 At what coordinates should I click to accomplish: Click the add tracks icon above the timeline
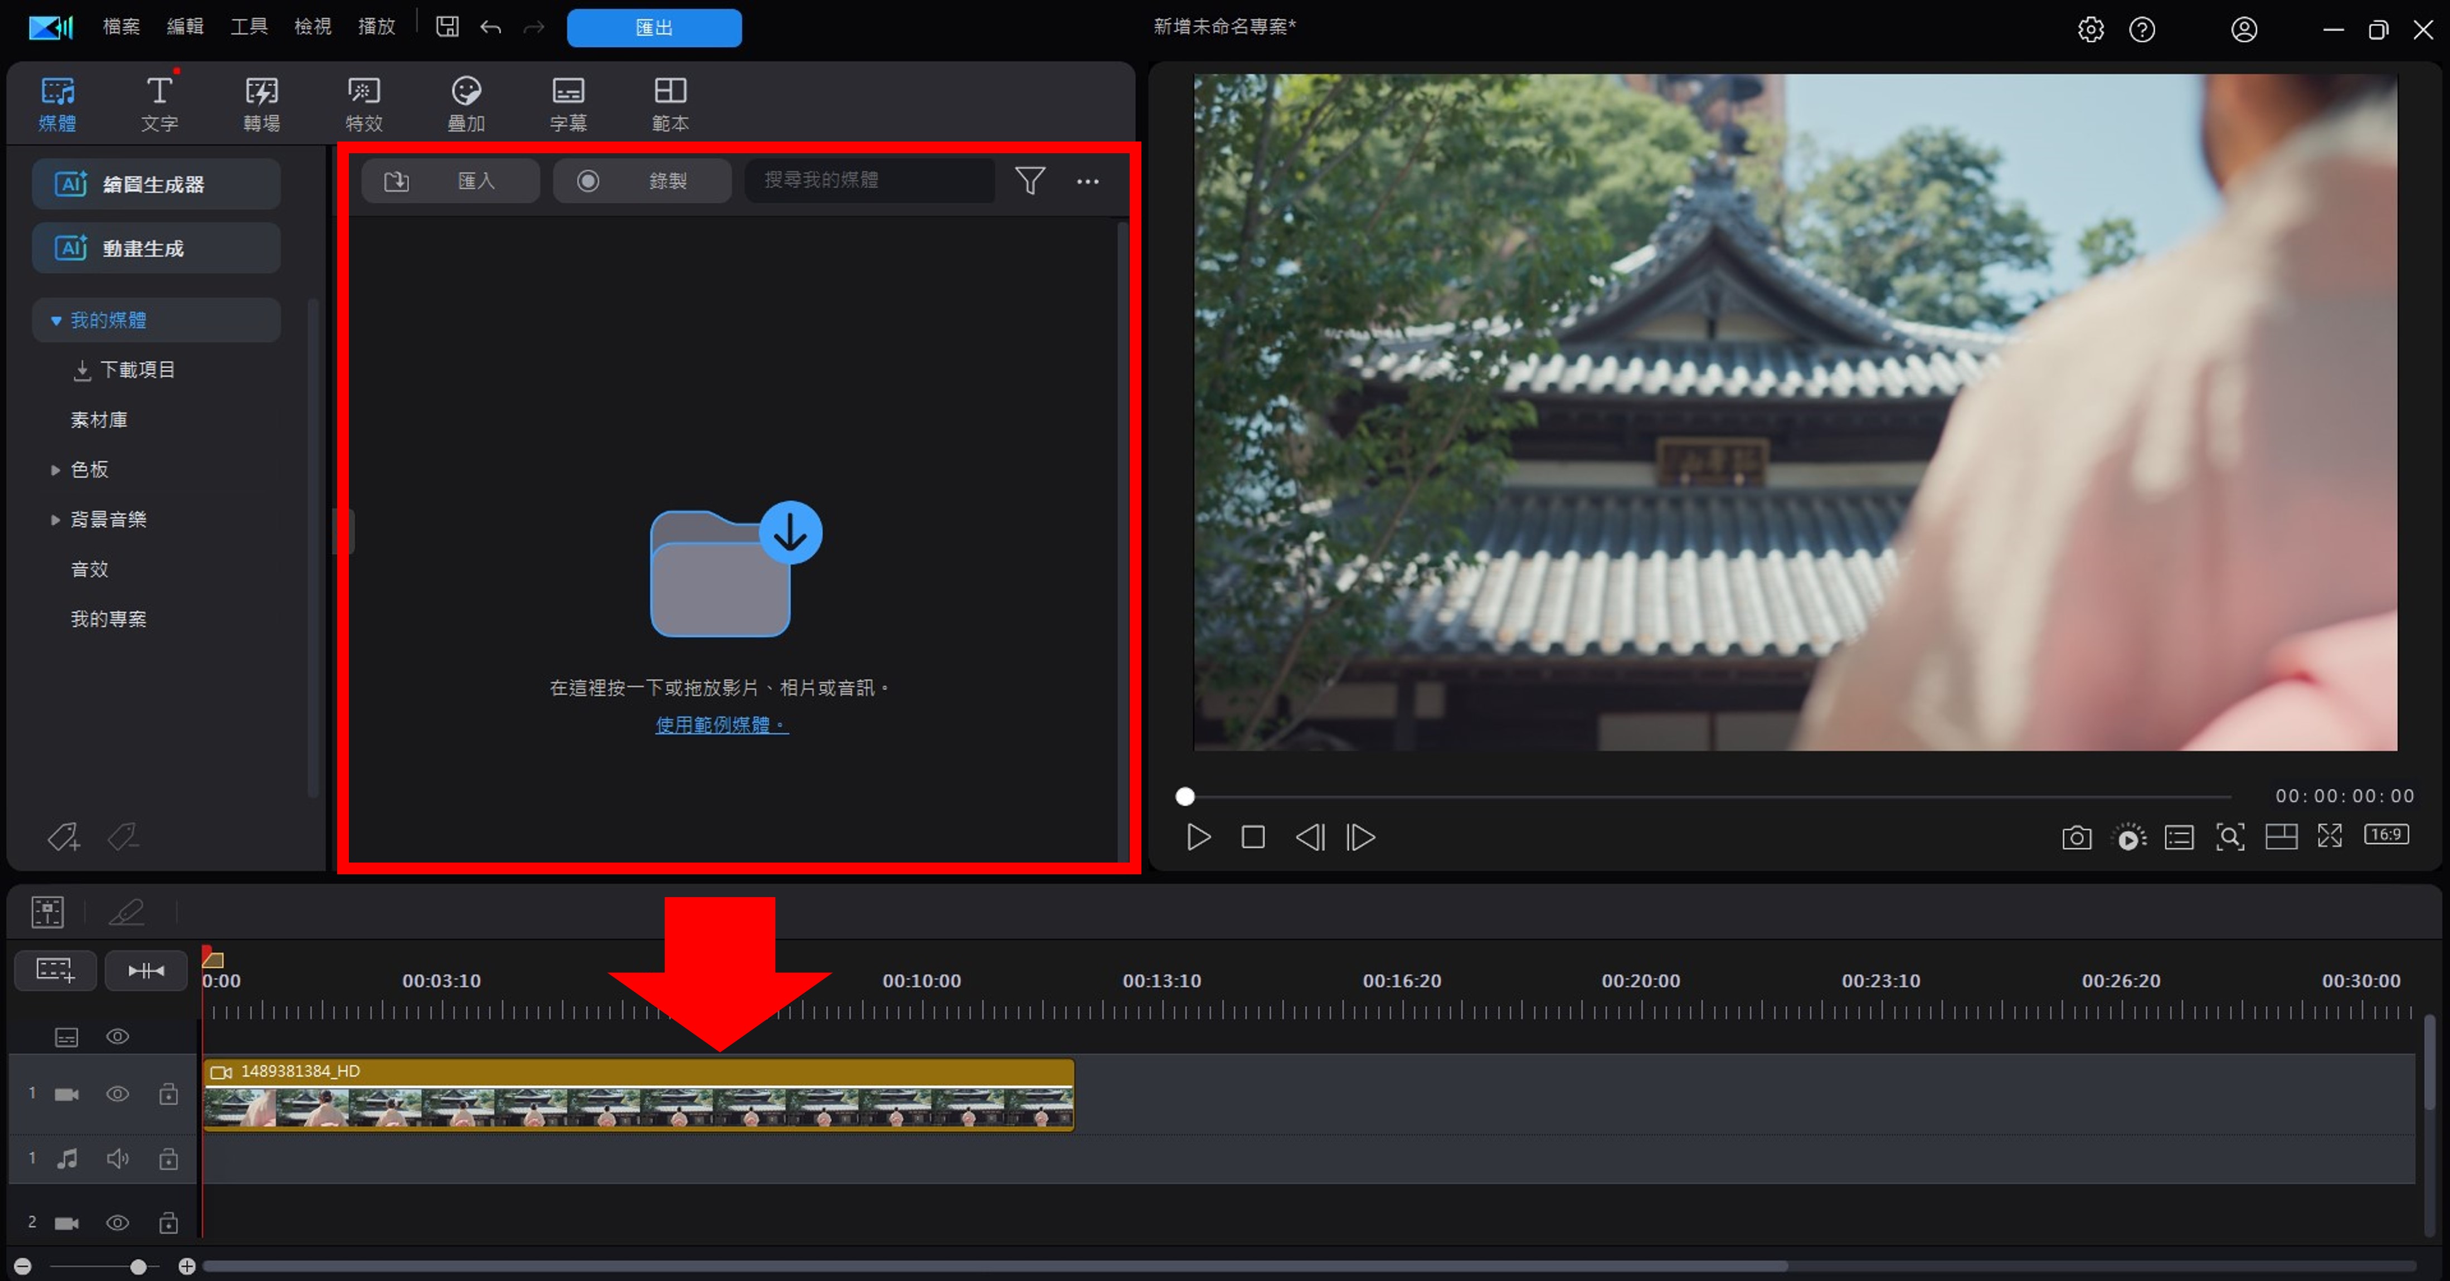coord(54,970)
